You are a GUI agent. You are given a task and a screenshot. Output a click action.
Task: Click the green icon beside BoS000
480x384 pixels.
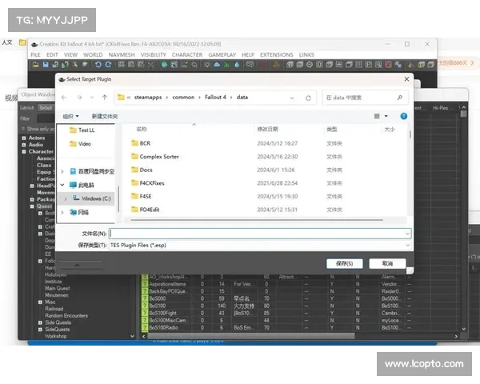click(145, 298)
